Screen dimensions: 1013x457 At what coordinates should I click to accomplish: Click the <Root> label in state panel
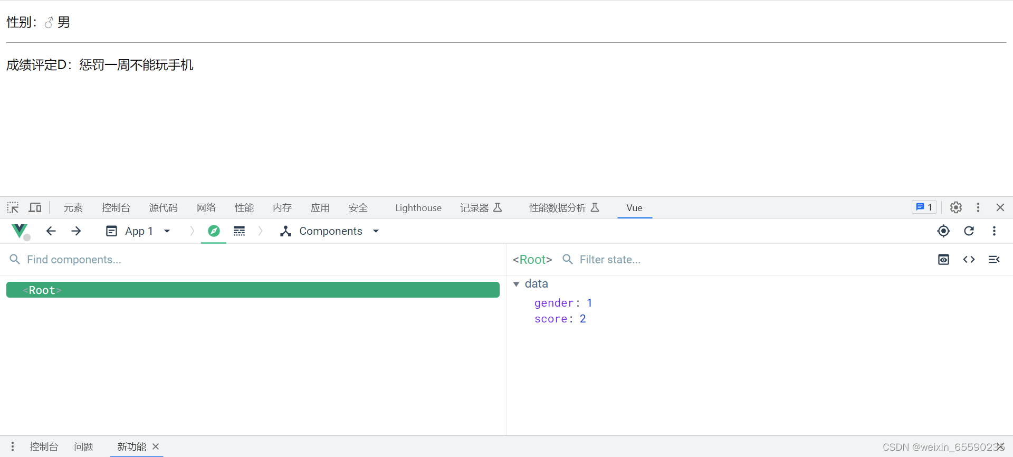[x=532, y=260]
